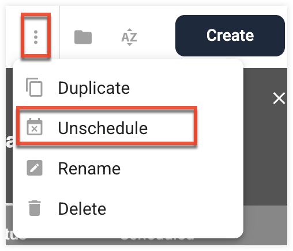Click the partially hidden Scheduled status label
The width and height of the screenshot is (293, 251).
[157, 239]
